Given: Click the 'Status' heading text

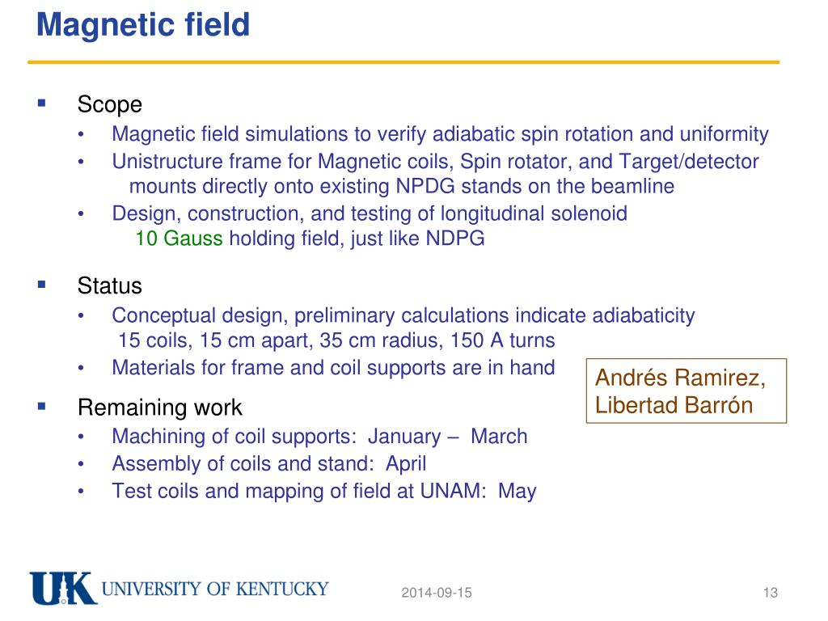Looking at the screenshot, I should 109,285.
